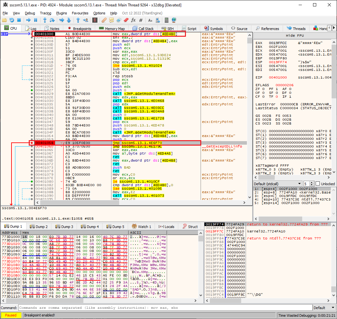Click the Restart debugging icon
This screenshot has height=319, width=337.
(12, 20)
